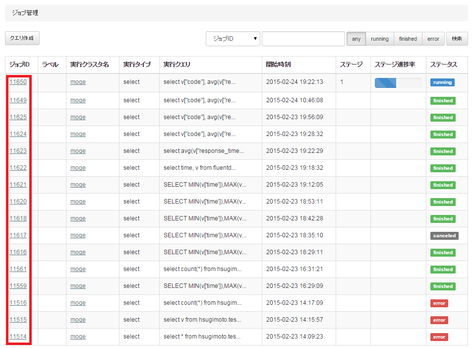Click start time 2015-02-24 10:46:08
The image size is (475, 348).
pyautogui.click(x=295, y=100)
